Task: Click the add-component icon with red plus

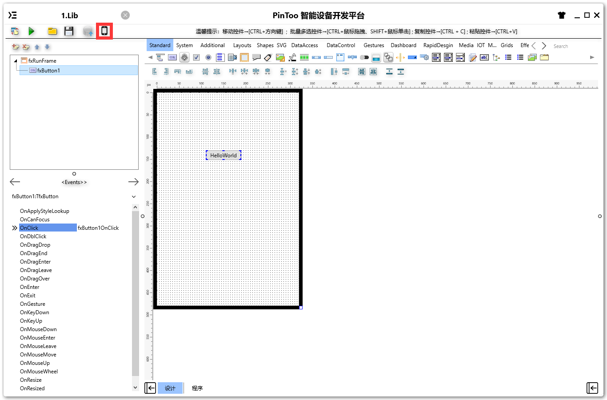Action: point(16,47)
